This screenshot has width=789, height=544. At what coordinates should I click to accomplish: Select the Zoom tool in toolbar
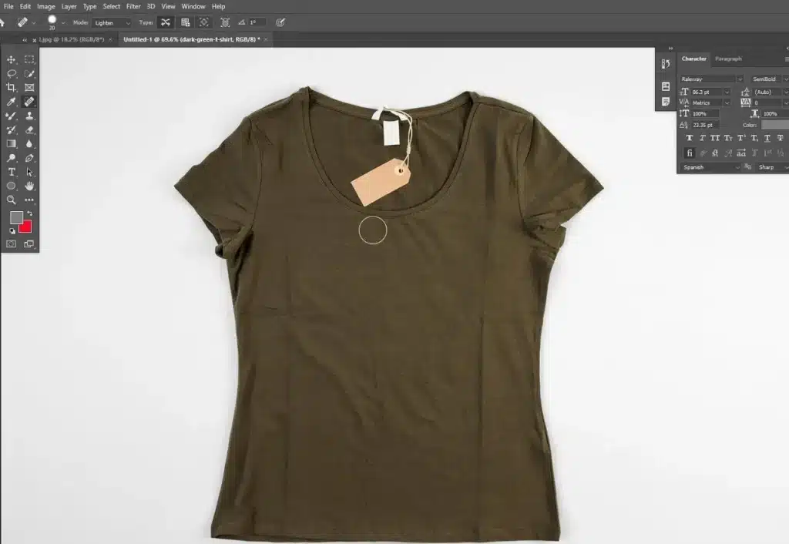point(12,200)
